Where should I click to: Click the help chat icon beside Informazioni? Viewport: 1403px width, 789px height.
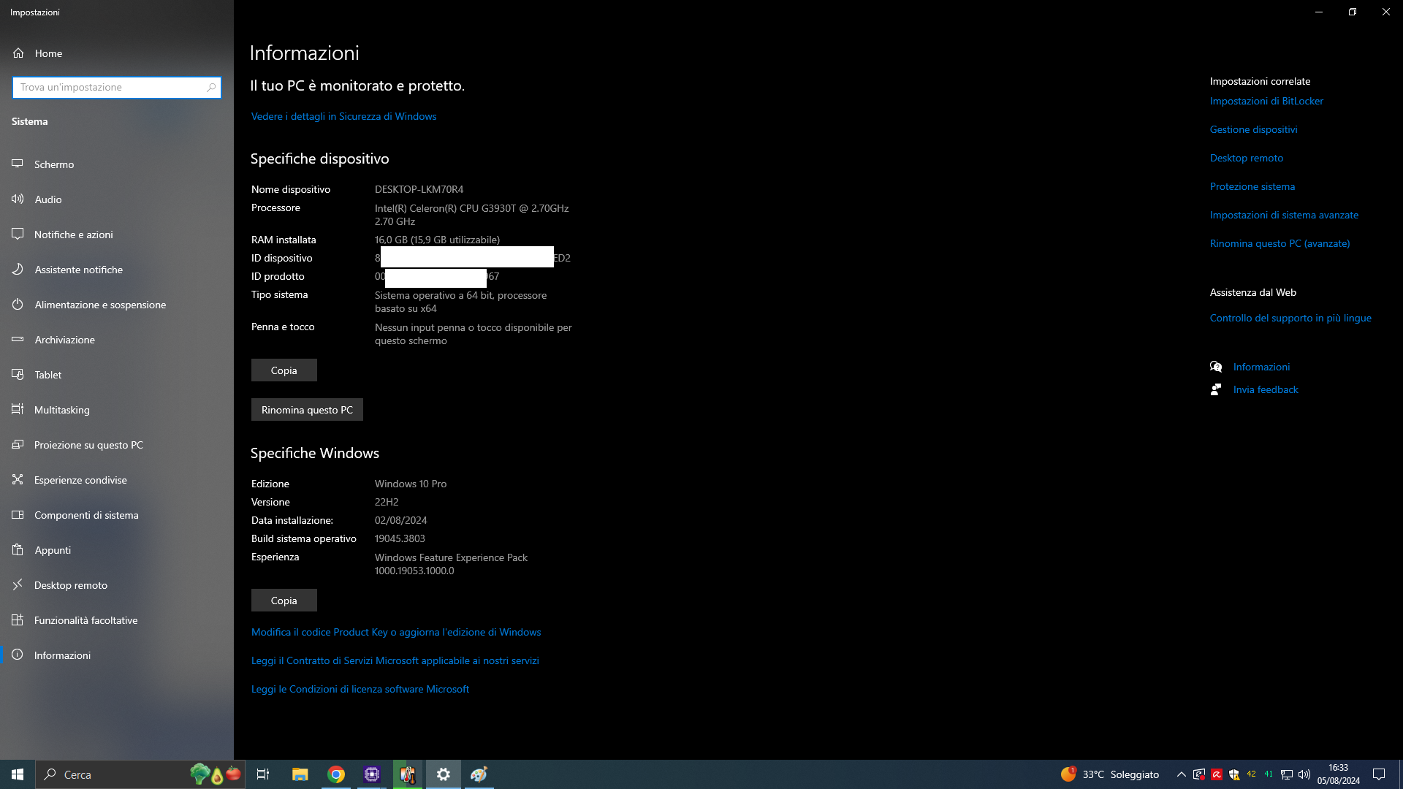(1216, 367)
